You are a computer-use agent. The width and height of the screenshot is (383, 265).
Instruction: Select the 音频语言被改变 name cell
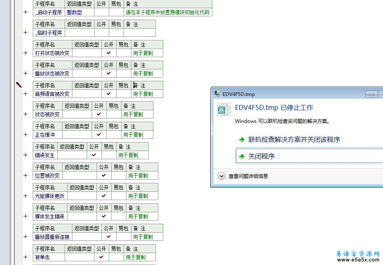coord(52,94)
